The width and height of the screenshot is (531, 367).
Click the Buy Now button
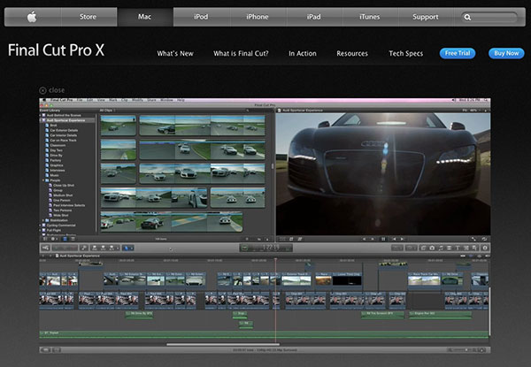506,53
